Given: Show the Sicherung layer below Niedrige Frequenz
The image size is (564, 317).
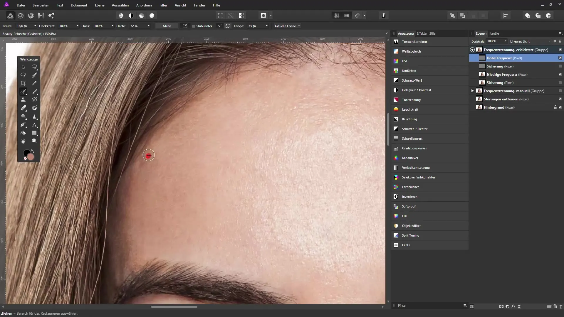Looking at the screenshot, I should 560,83.
